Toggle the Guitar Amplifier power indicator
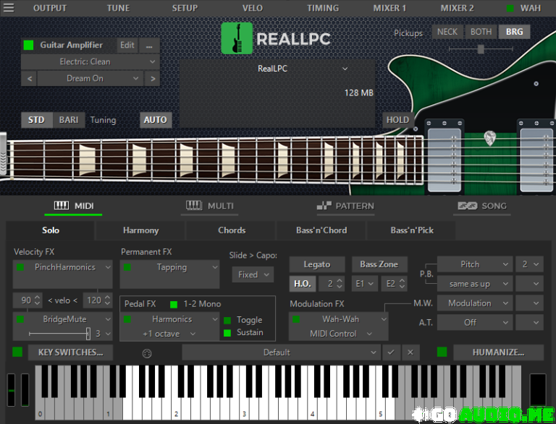The height and width of the screenshot is (424, 556). point(29,45)
